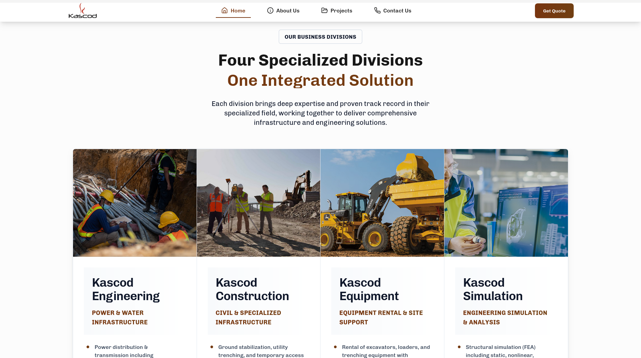Open the cable trench workers image
The image size is (641, 358).
click(135, 203)
